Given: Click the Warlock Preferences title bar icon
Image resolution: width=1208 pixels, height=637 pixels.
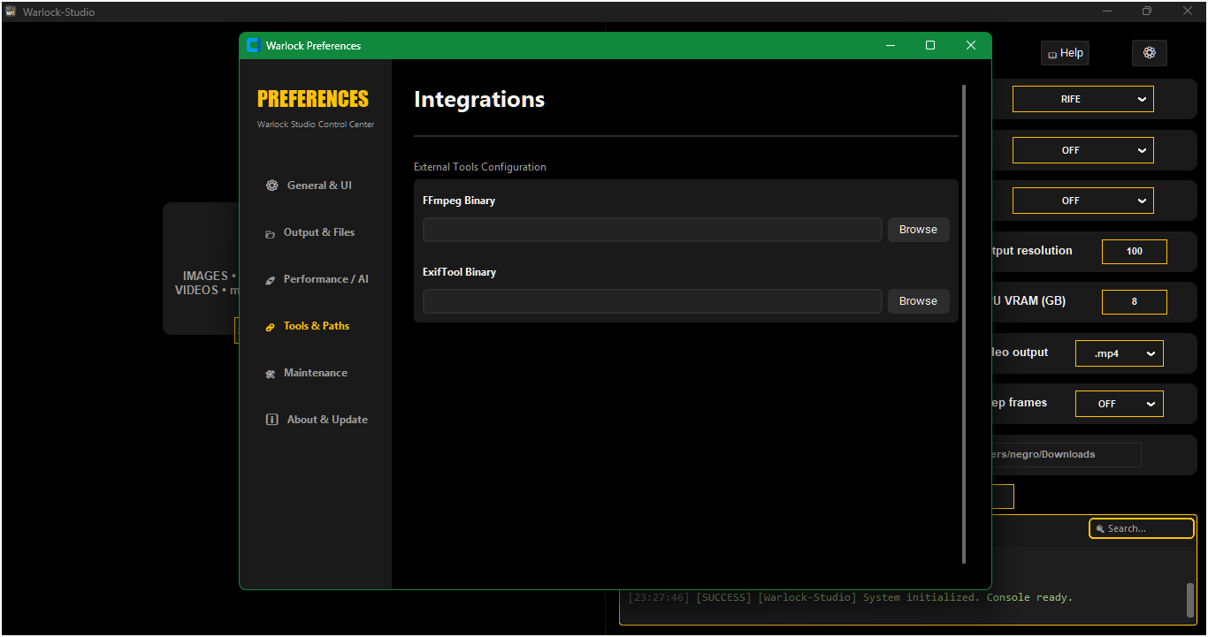Looking at the screenshot, I should [253, 46].
